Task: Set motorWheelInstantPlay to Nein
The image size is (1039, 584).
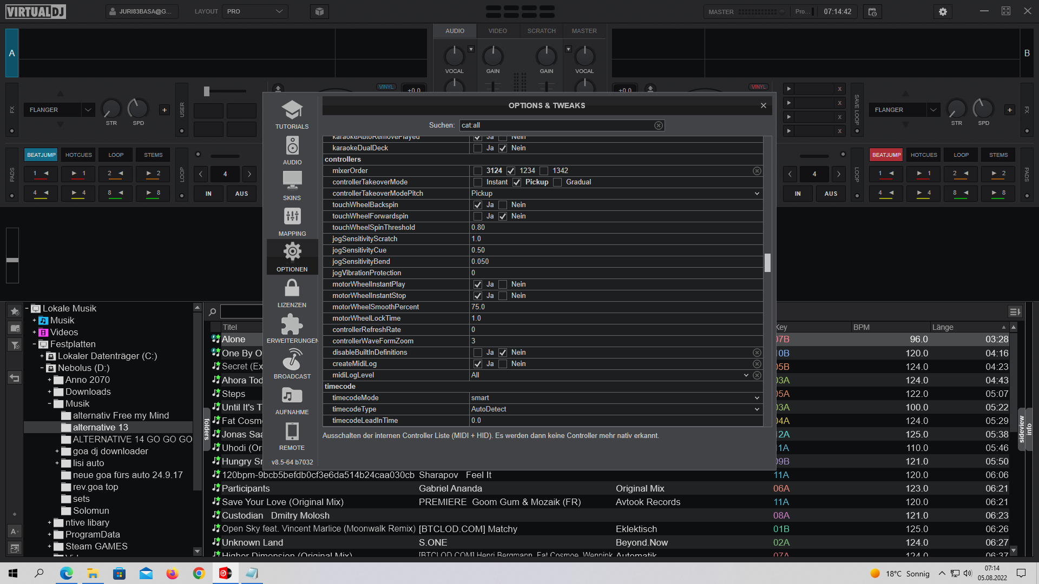Action: click(x=503, y=284)
